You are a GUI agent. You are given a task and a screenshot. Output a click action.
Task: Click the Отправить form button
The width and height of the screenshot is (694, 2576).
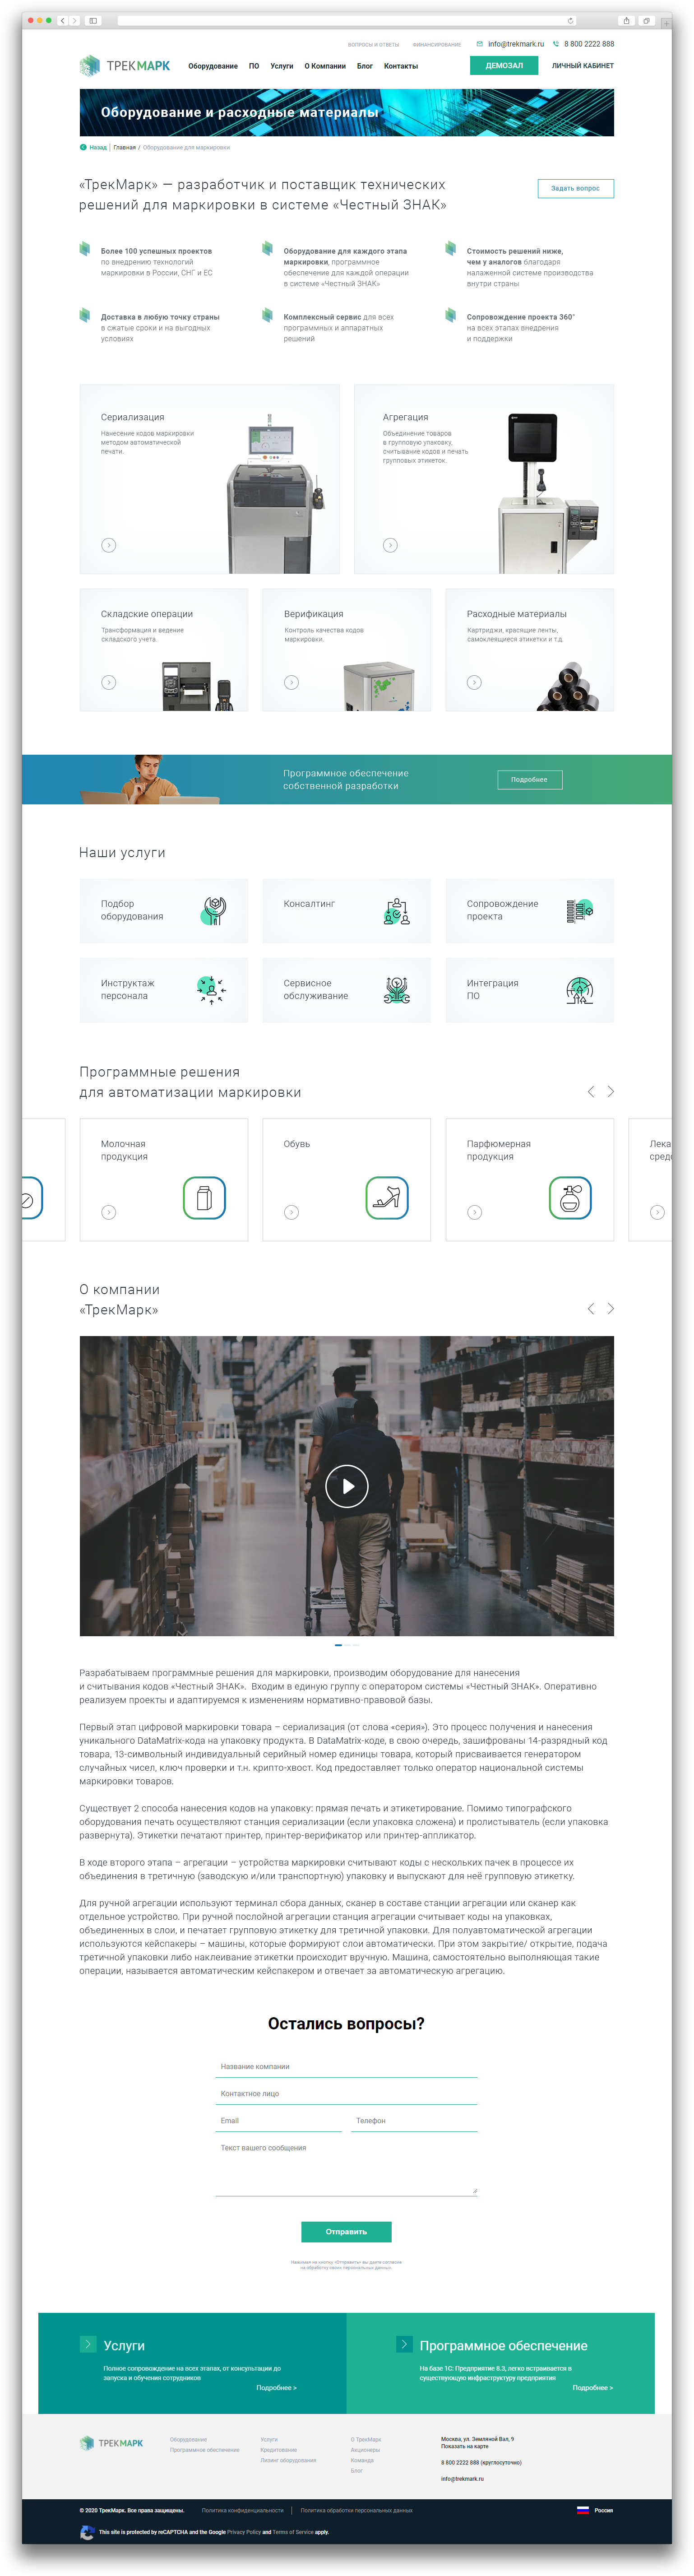click(346, 2232)
